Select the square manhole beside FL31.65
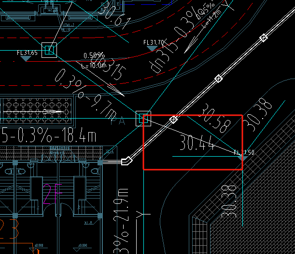This screenshot has width=295, height=254. pyautogui.click(x=49, y=50)
